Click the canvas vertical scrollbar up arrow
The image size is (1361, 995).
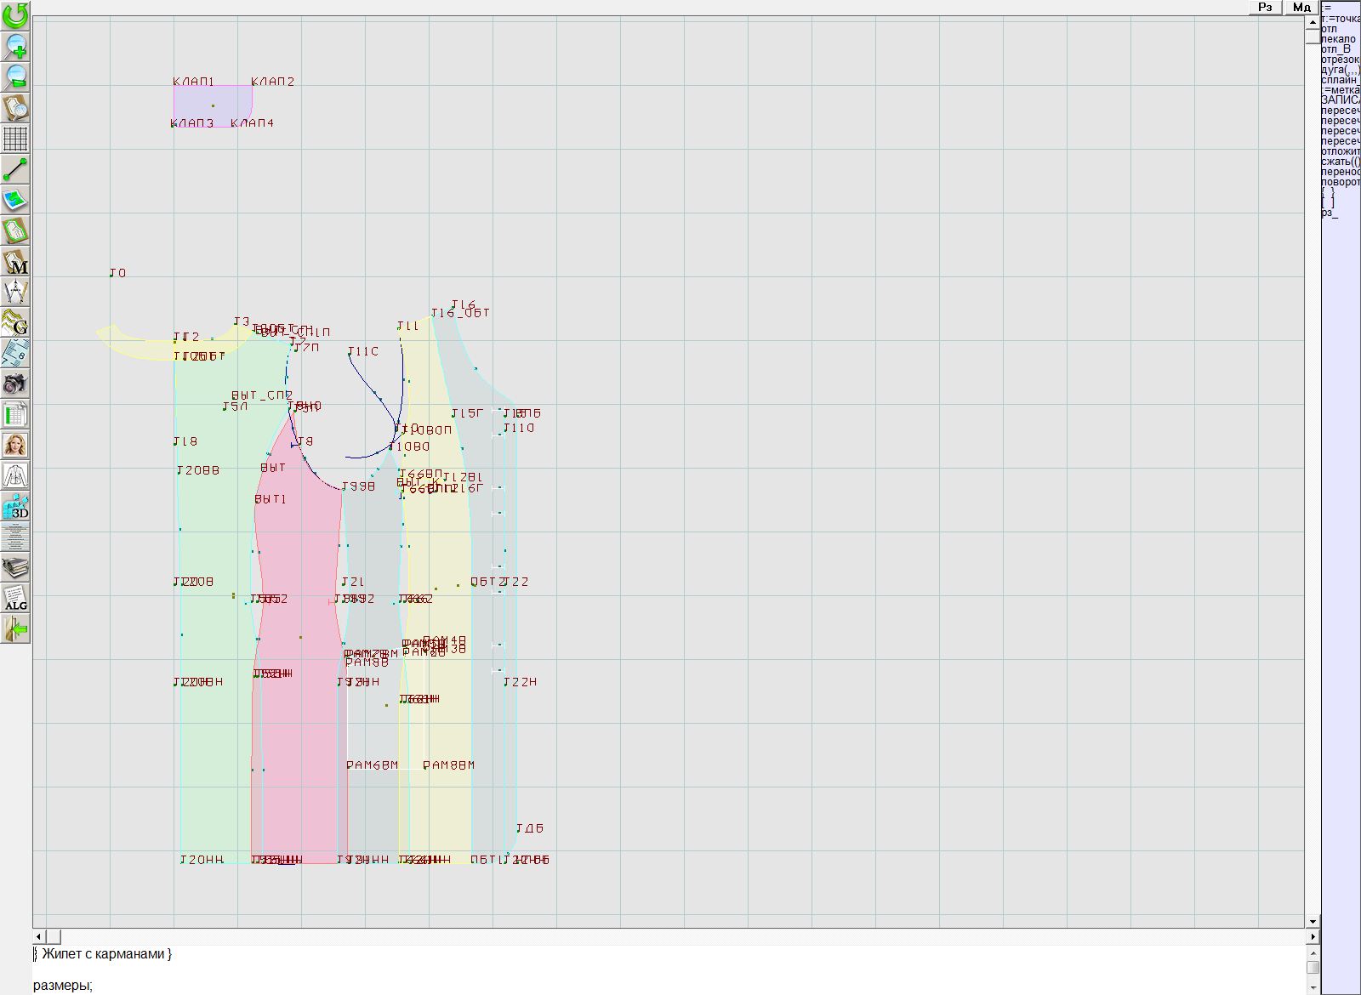coord(1313,21)
